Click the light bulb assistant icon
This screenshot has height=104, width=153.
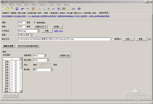point(69,9)
